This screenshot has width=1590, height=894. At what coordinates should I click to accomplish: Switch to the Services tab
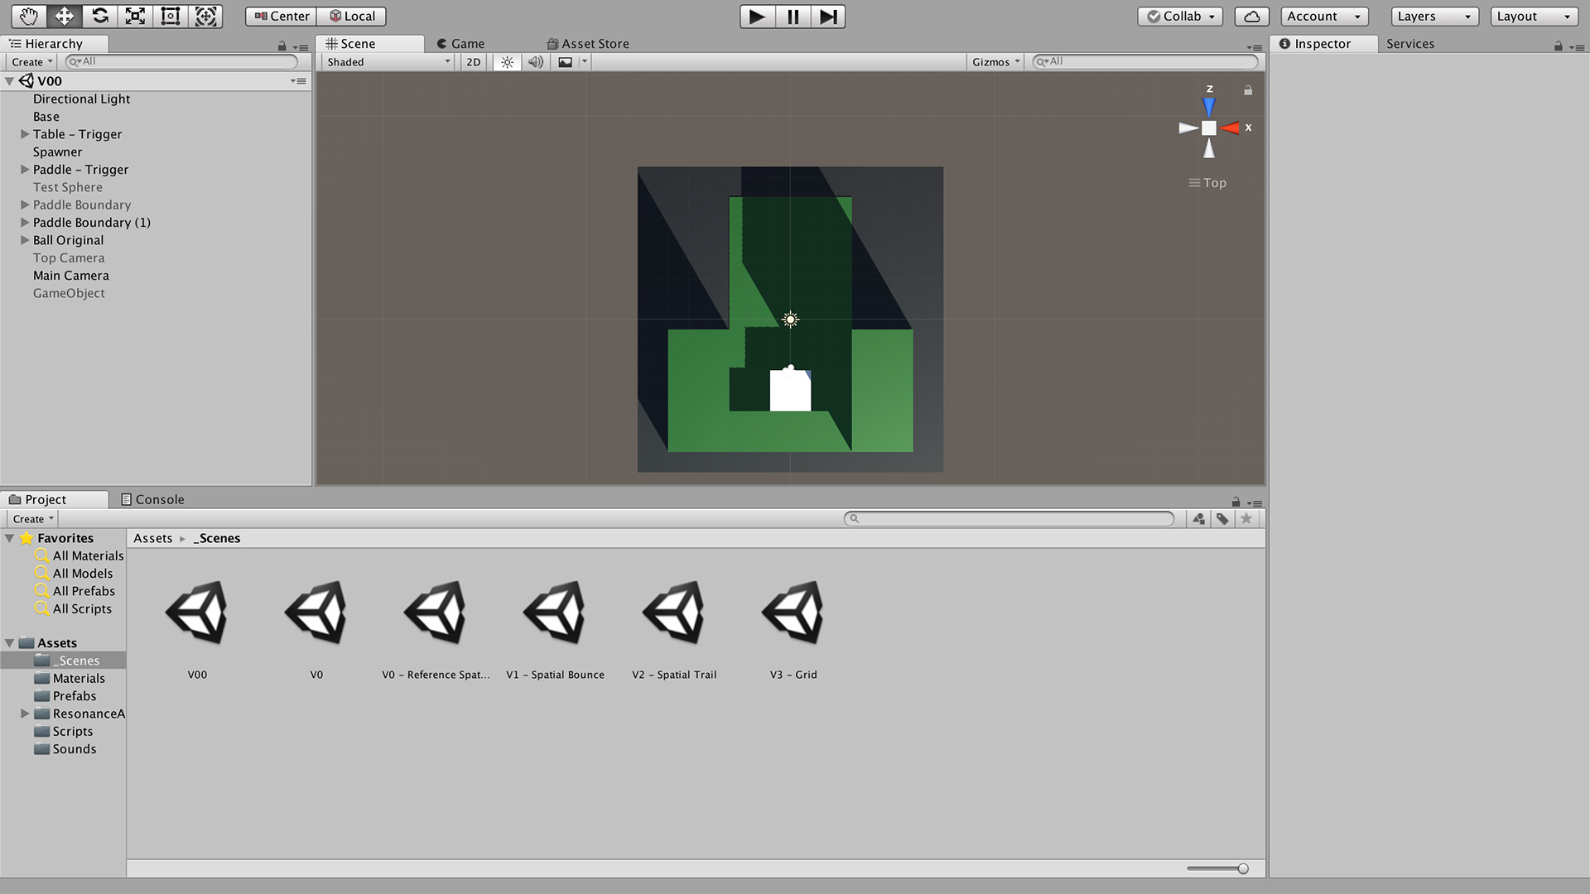(1410, 44)
